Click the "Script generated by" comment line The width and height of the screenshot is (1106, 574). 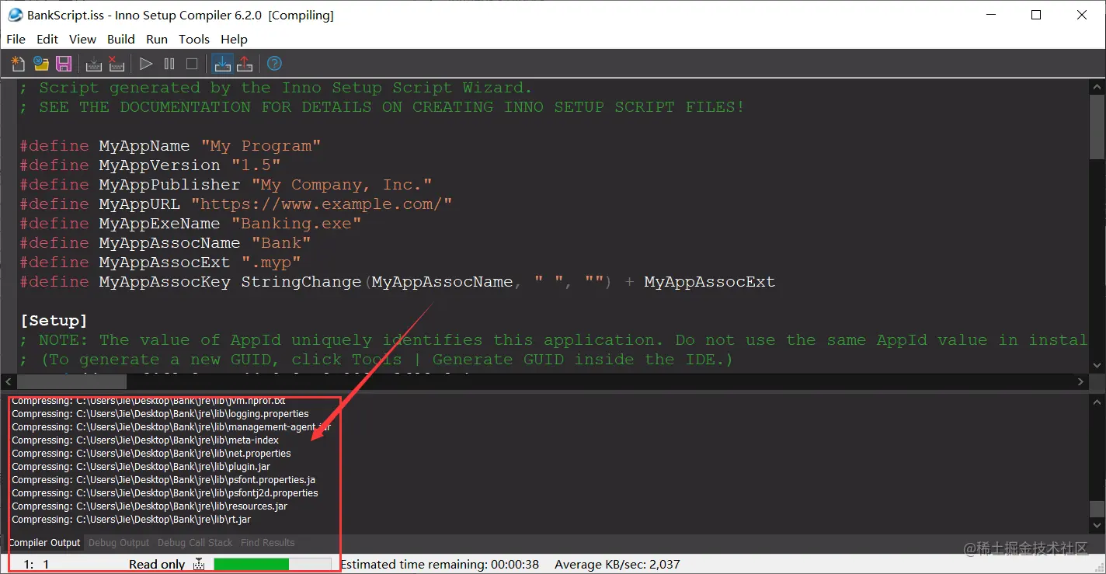(276, 87)
